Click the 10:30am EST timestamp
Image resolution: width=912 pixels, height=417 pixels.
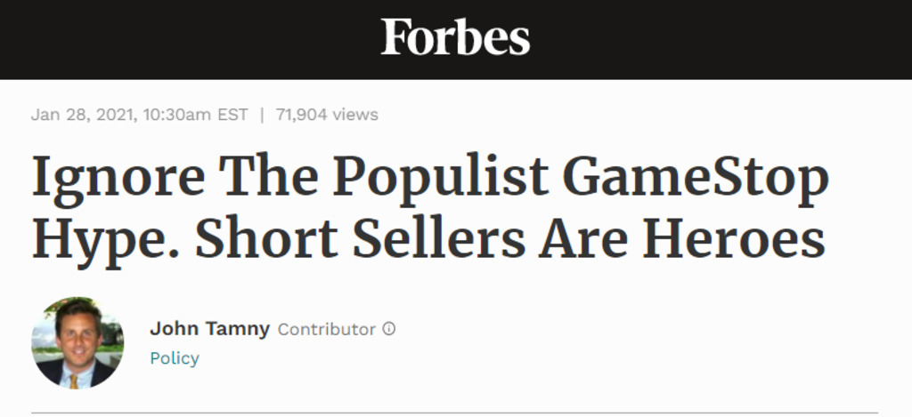(x=195, y=115)
